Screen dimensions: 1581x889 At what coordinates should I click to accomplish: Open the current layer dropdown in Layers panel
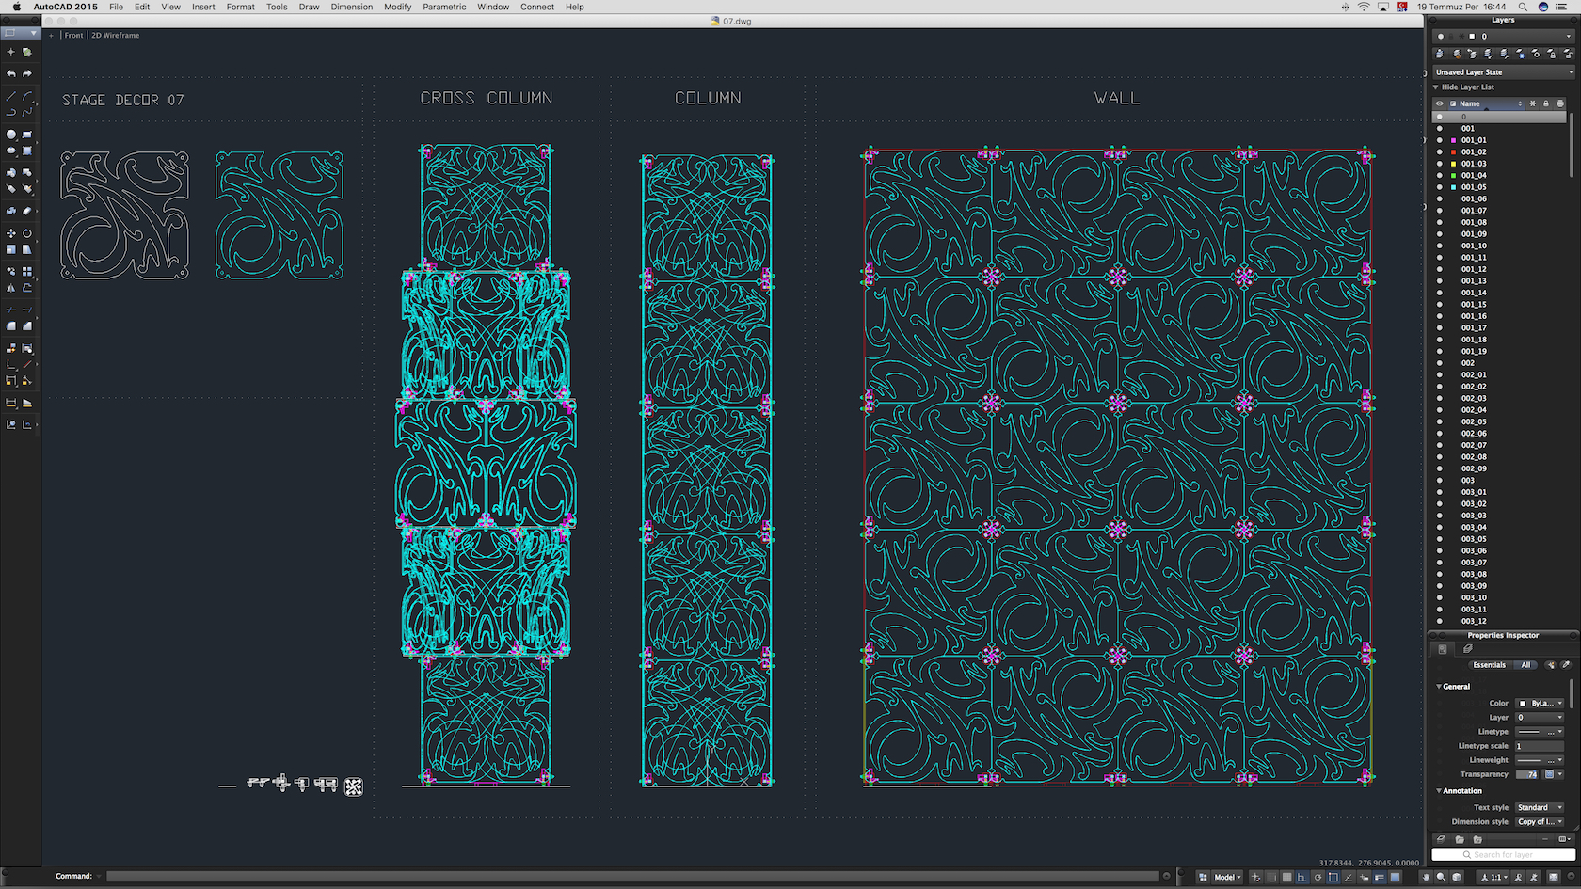(1503, 37)
